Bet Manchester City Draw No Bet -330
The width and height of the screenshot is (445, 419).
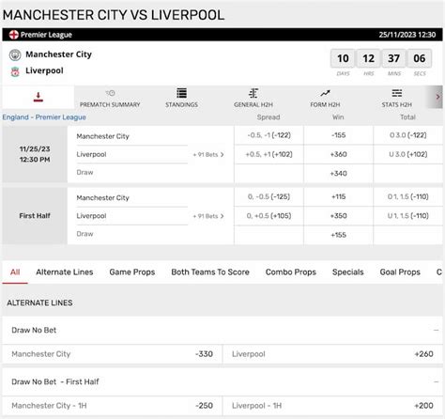point(113,354)
